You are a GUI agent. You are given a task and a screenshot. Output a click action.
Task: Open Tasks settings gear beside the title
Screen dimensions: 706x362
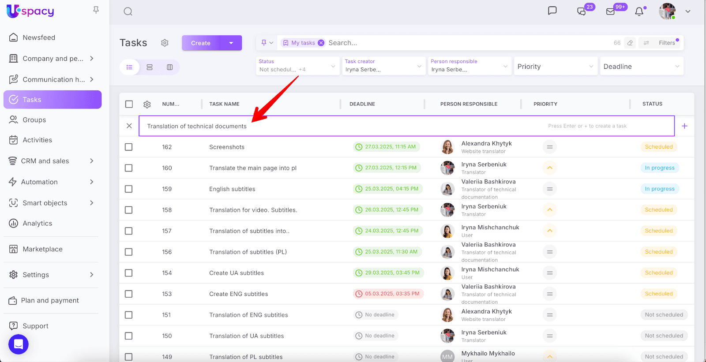point(165,43)
